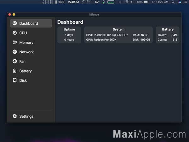189x142 pixels.
Task: Show the Battery section in sidebar
Action: tap(31, 71)
